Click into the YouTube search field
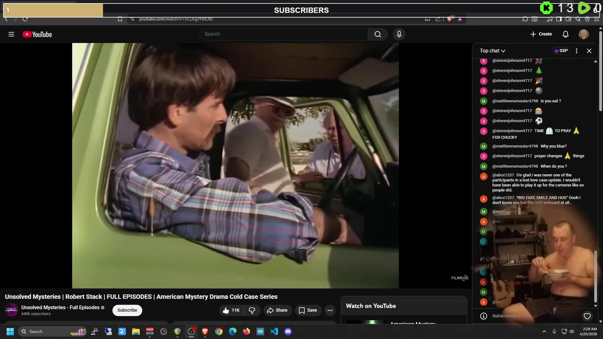The height and width of the screenshot is (339, 603). coord(284,34)
